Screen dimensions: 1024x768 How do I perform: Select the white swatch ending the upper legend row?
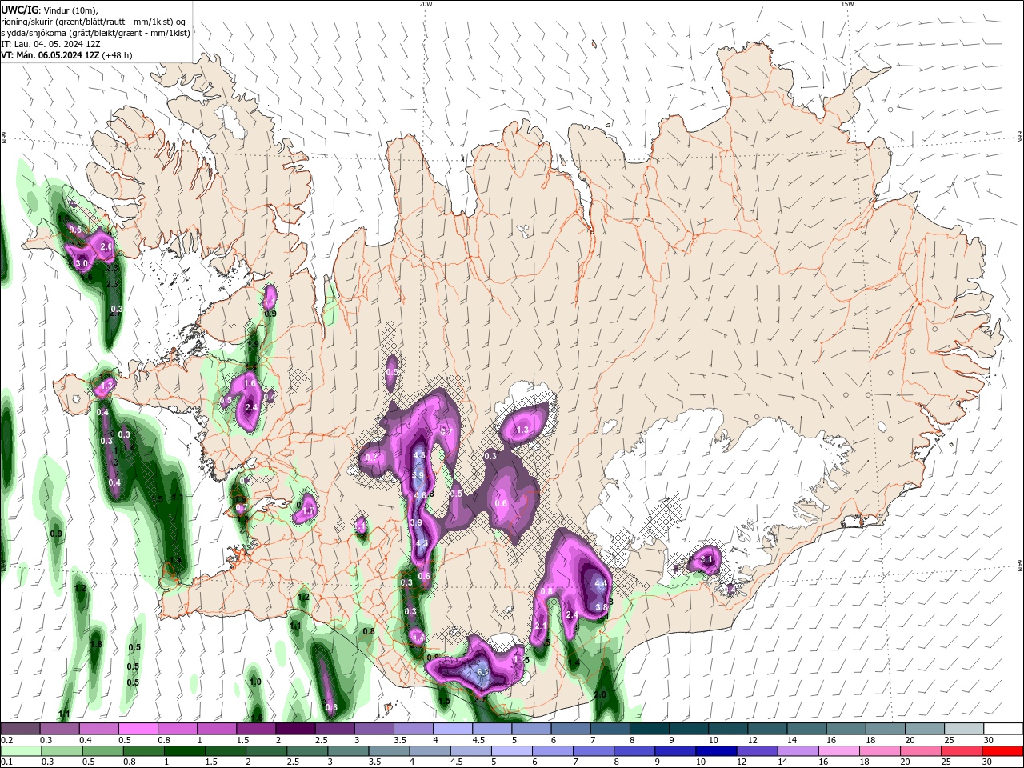(1003, 728)
